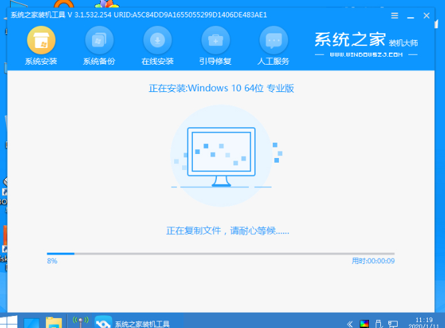
Task: Expand hidden system tray icons chevron
Action: 350,323
